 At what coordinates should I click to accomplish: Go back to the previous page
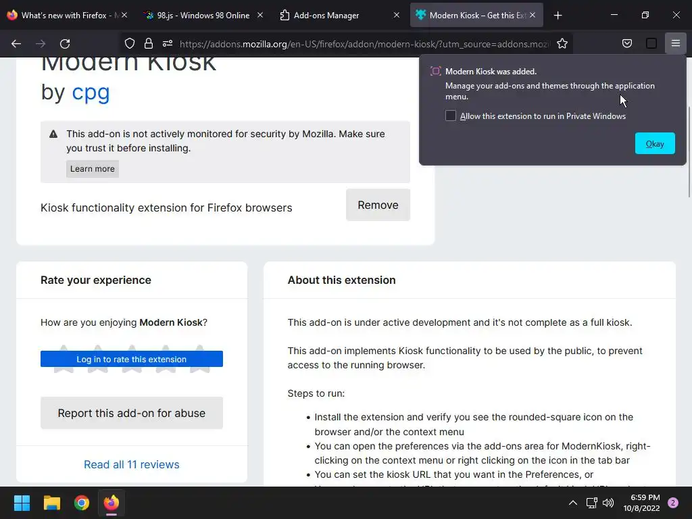(16, 44)
